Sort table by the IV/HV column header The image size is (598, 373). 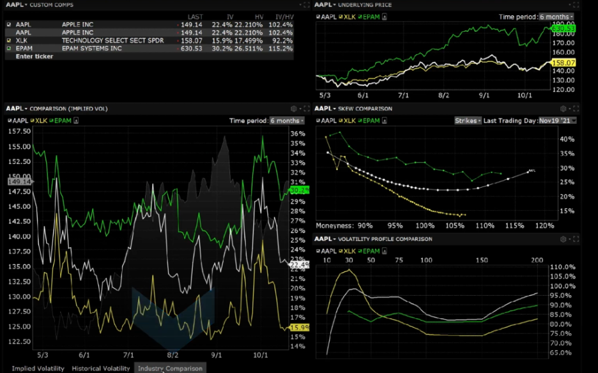[x=284, y=17]
